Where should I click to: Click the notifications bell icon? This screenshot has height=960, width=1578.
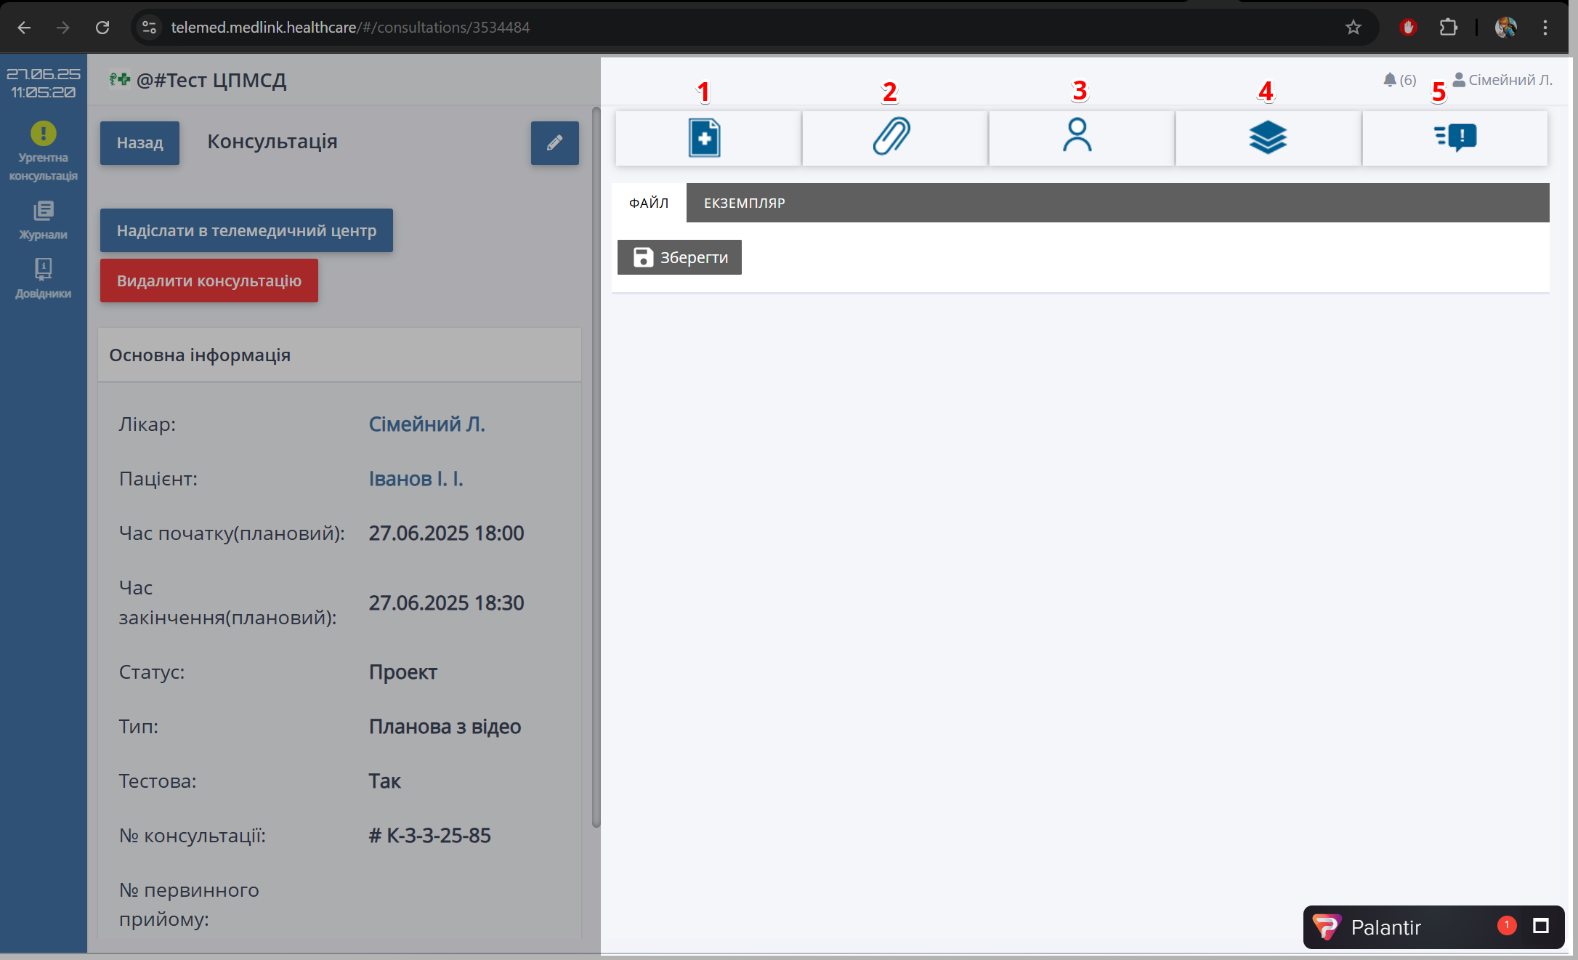(x=1390, y=80)
